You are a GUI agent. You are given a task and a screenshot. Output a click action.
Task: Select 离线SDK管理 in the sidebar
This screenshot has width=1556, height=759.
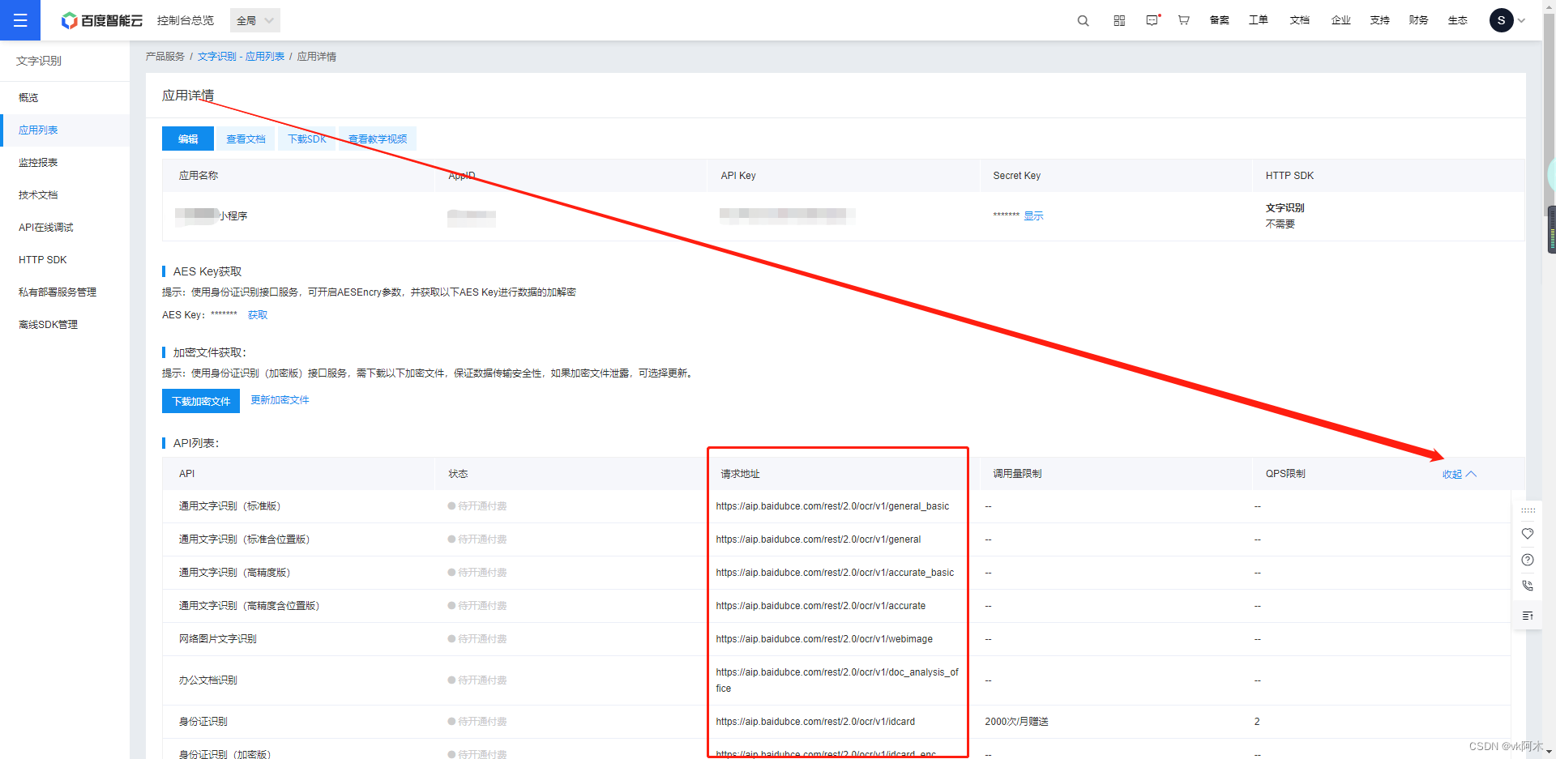[x=65, y=325]
